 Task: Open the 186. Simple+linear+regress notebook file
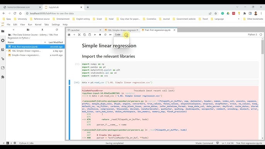[26, 51]
